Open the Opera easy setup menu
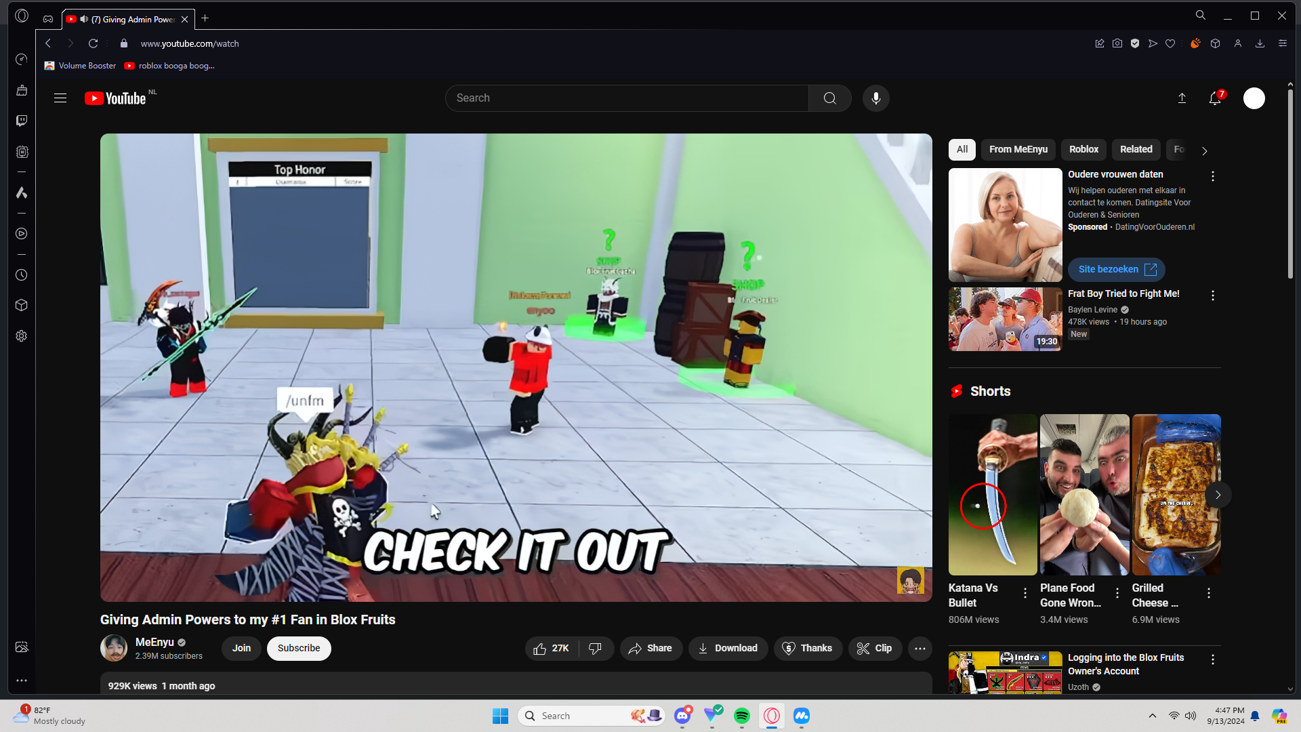Viewport: 1301px width, 732px height. click(1282, 43)
